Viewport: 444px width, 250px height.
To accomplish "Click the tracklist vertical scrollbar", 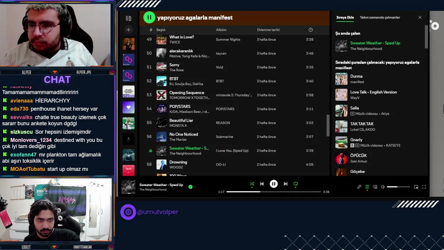I will [x=327, y=125].
